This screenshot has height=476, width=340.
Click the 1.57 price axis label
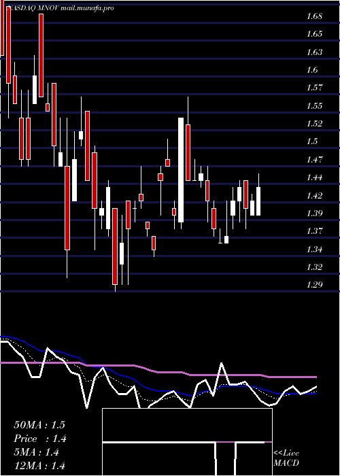pyautogui.click(x=314, y=88)
